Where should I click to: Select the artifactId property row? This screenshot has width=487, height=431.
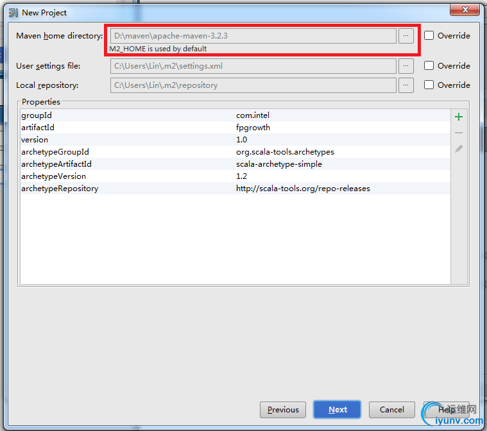point(235,128)
